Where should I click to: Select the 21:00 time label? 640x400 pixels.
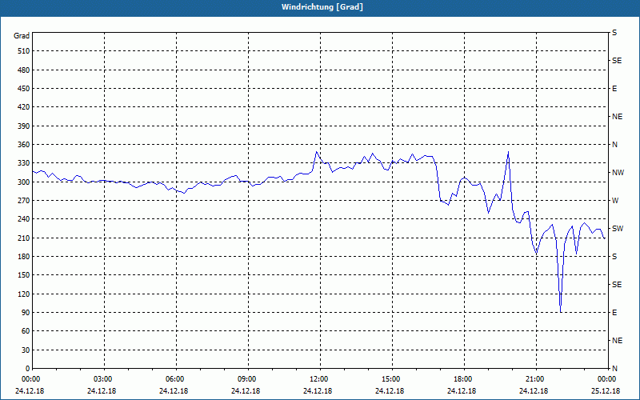click(x=534, y=379)
